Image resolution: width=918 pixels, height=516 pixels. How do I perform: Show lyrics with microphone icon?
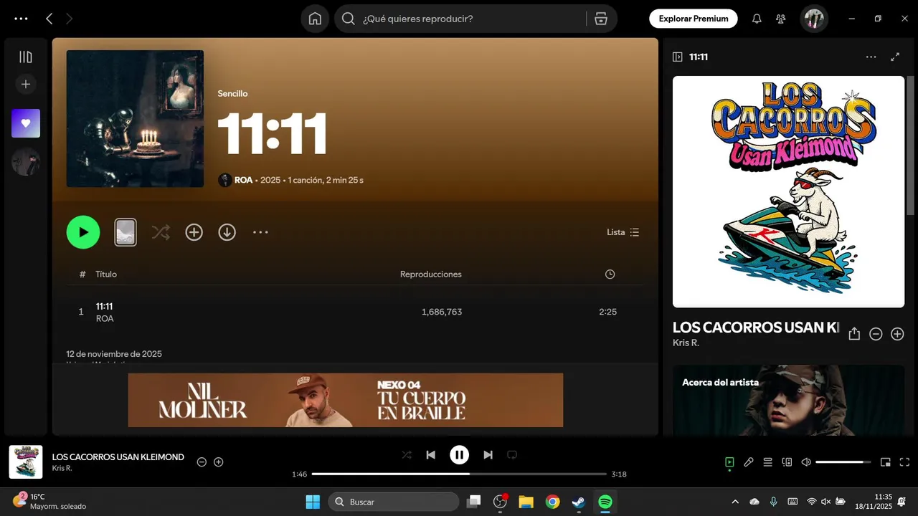749,462
